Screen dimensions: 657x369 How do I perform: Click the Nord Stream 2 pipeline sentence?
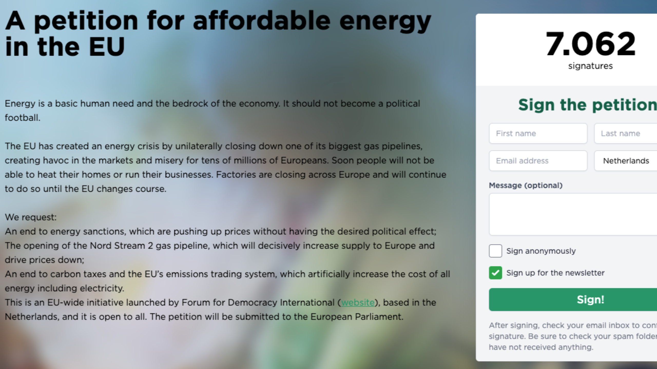click(x=220, y=253)
